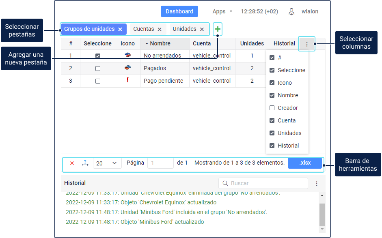
Task: Sort by the Nombre column arrow
Action: pos(147,43)
